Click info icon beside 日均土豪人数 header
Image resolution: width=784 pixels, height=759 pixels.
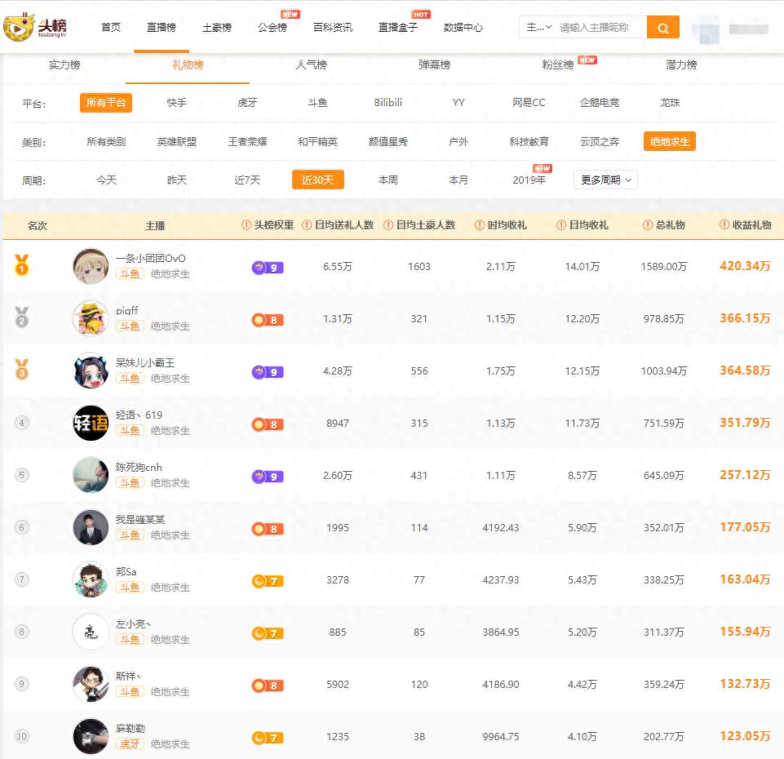[x=388, y=225]
